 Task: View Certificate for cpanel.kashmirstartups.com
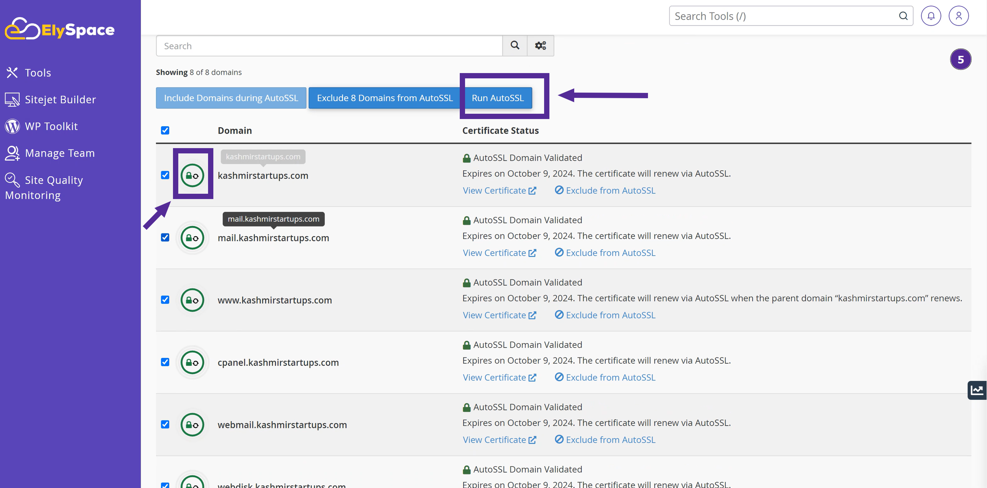click(x=499, y=377)
